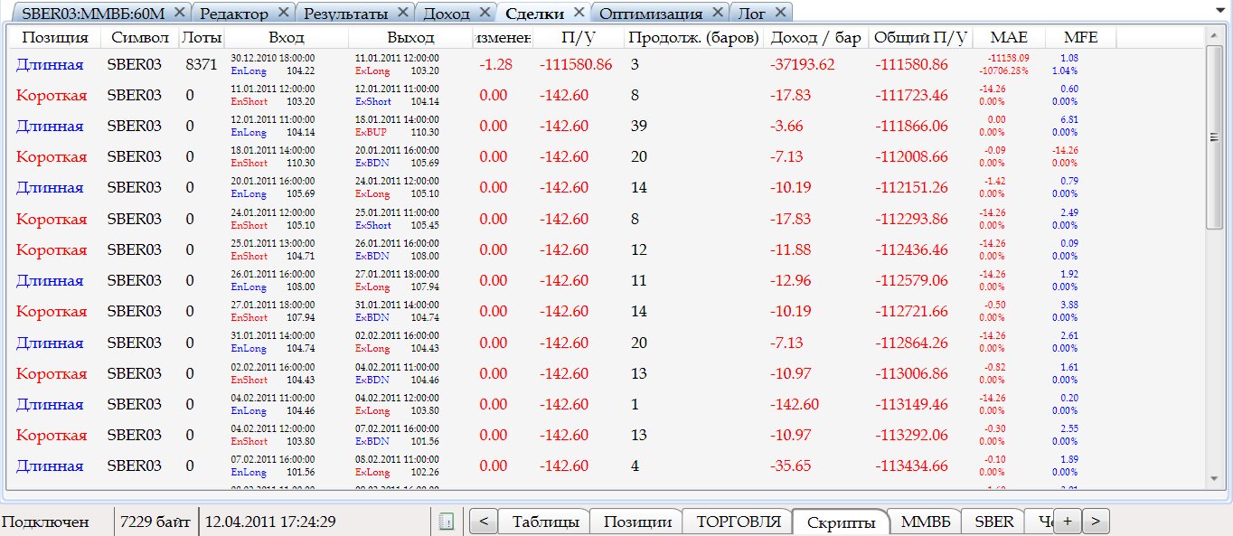Sort by Продолж. (баров) column header
Viewport: 1233px width, 536px height.
[693, 37]
